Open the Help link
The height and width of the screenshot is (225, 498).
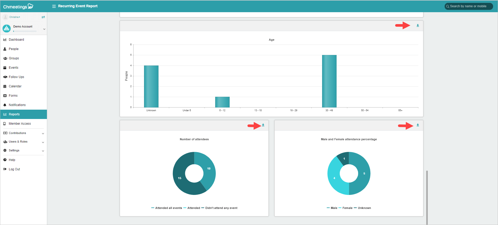coord(24,160)
